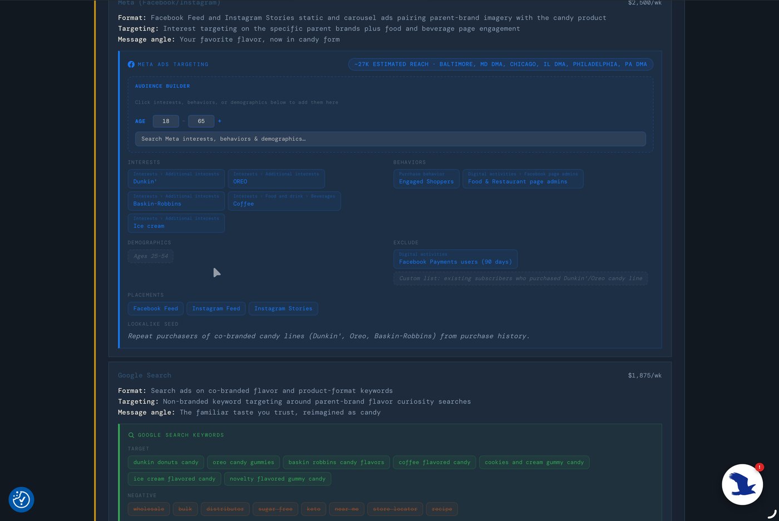This screenshot has height=521, width=779.
Task: Choose cookies and cream gummy candy keyword
Action: tap(534, 463)
